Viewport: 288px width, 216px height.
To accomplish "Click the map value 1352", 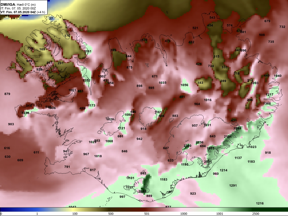I will [x=86, y=80].
